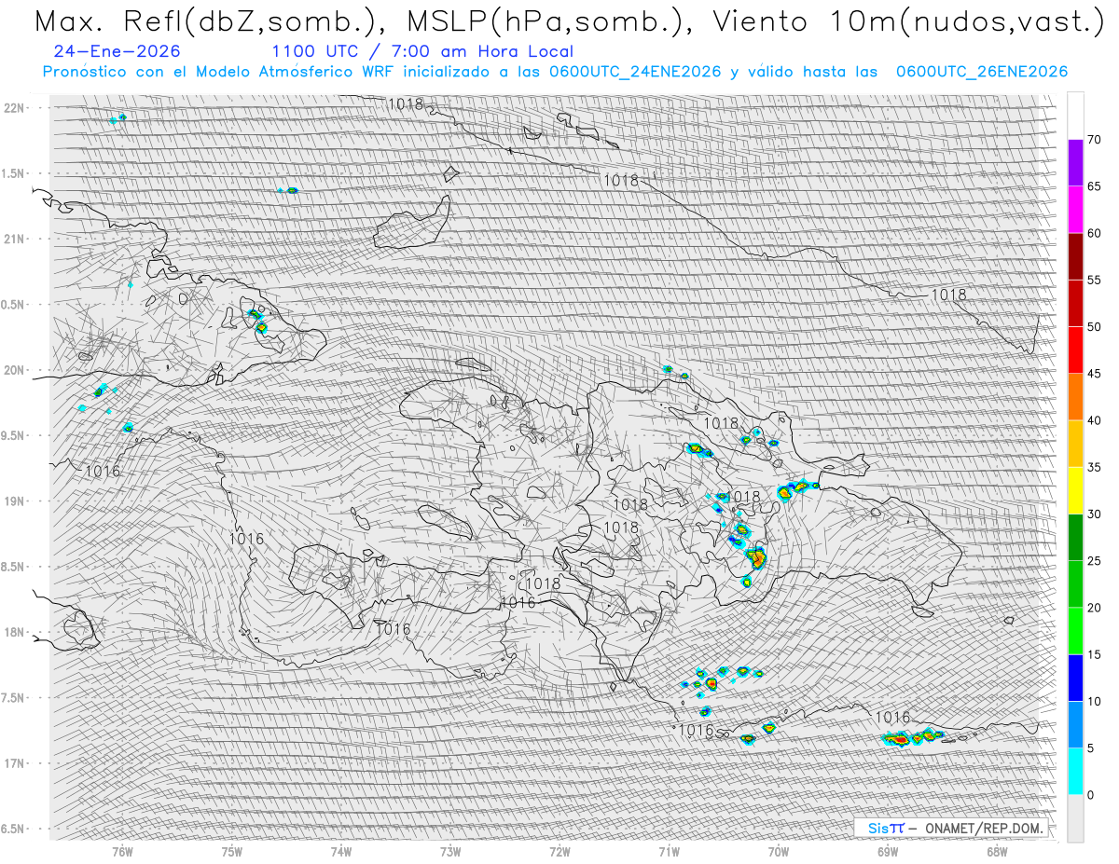Click the '50' legend value
This screenshot has width=1119, height=864.
click(1094, 327)
